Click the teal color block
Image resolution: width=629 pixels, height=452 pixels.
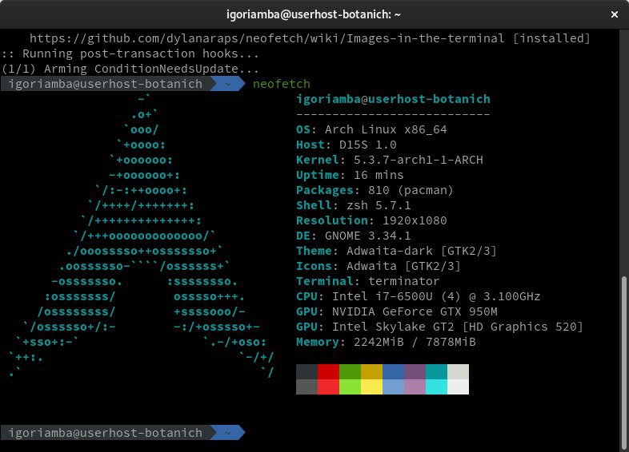437,372
